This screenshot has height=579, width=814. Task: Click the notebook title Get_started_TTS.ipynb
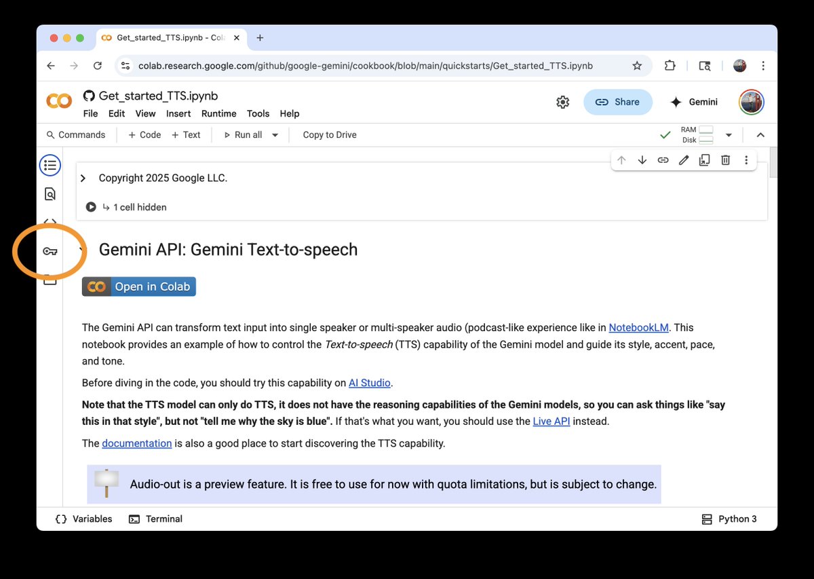pos(158,96)
